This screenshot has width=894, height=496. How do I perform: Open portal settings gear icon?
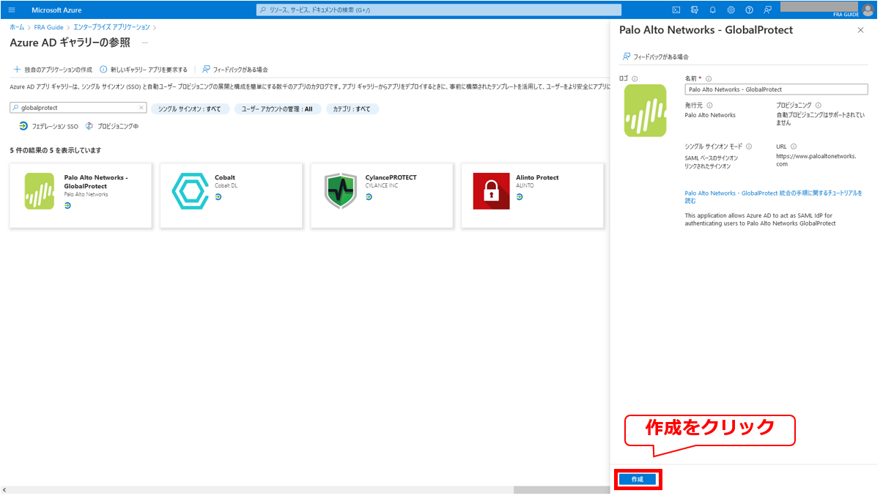[731, 10]
